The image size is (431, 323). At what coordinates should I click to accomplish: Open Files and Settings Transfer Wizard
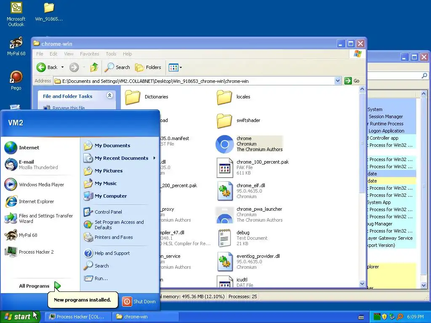39,218
